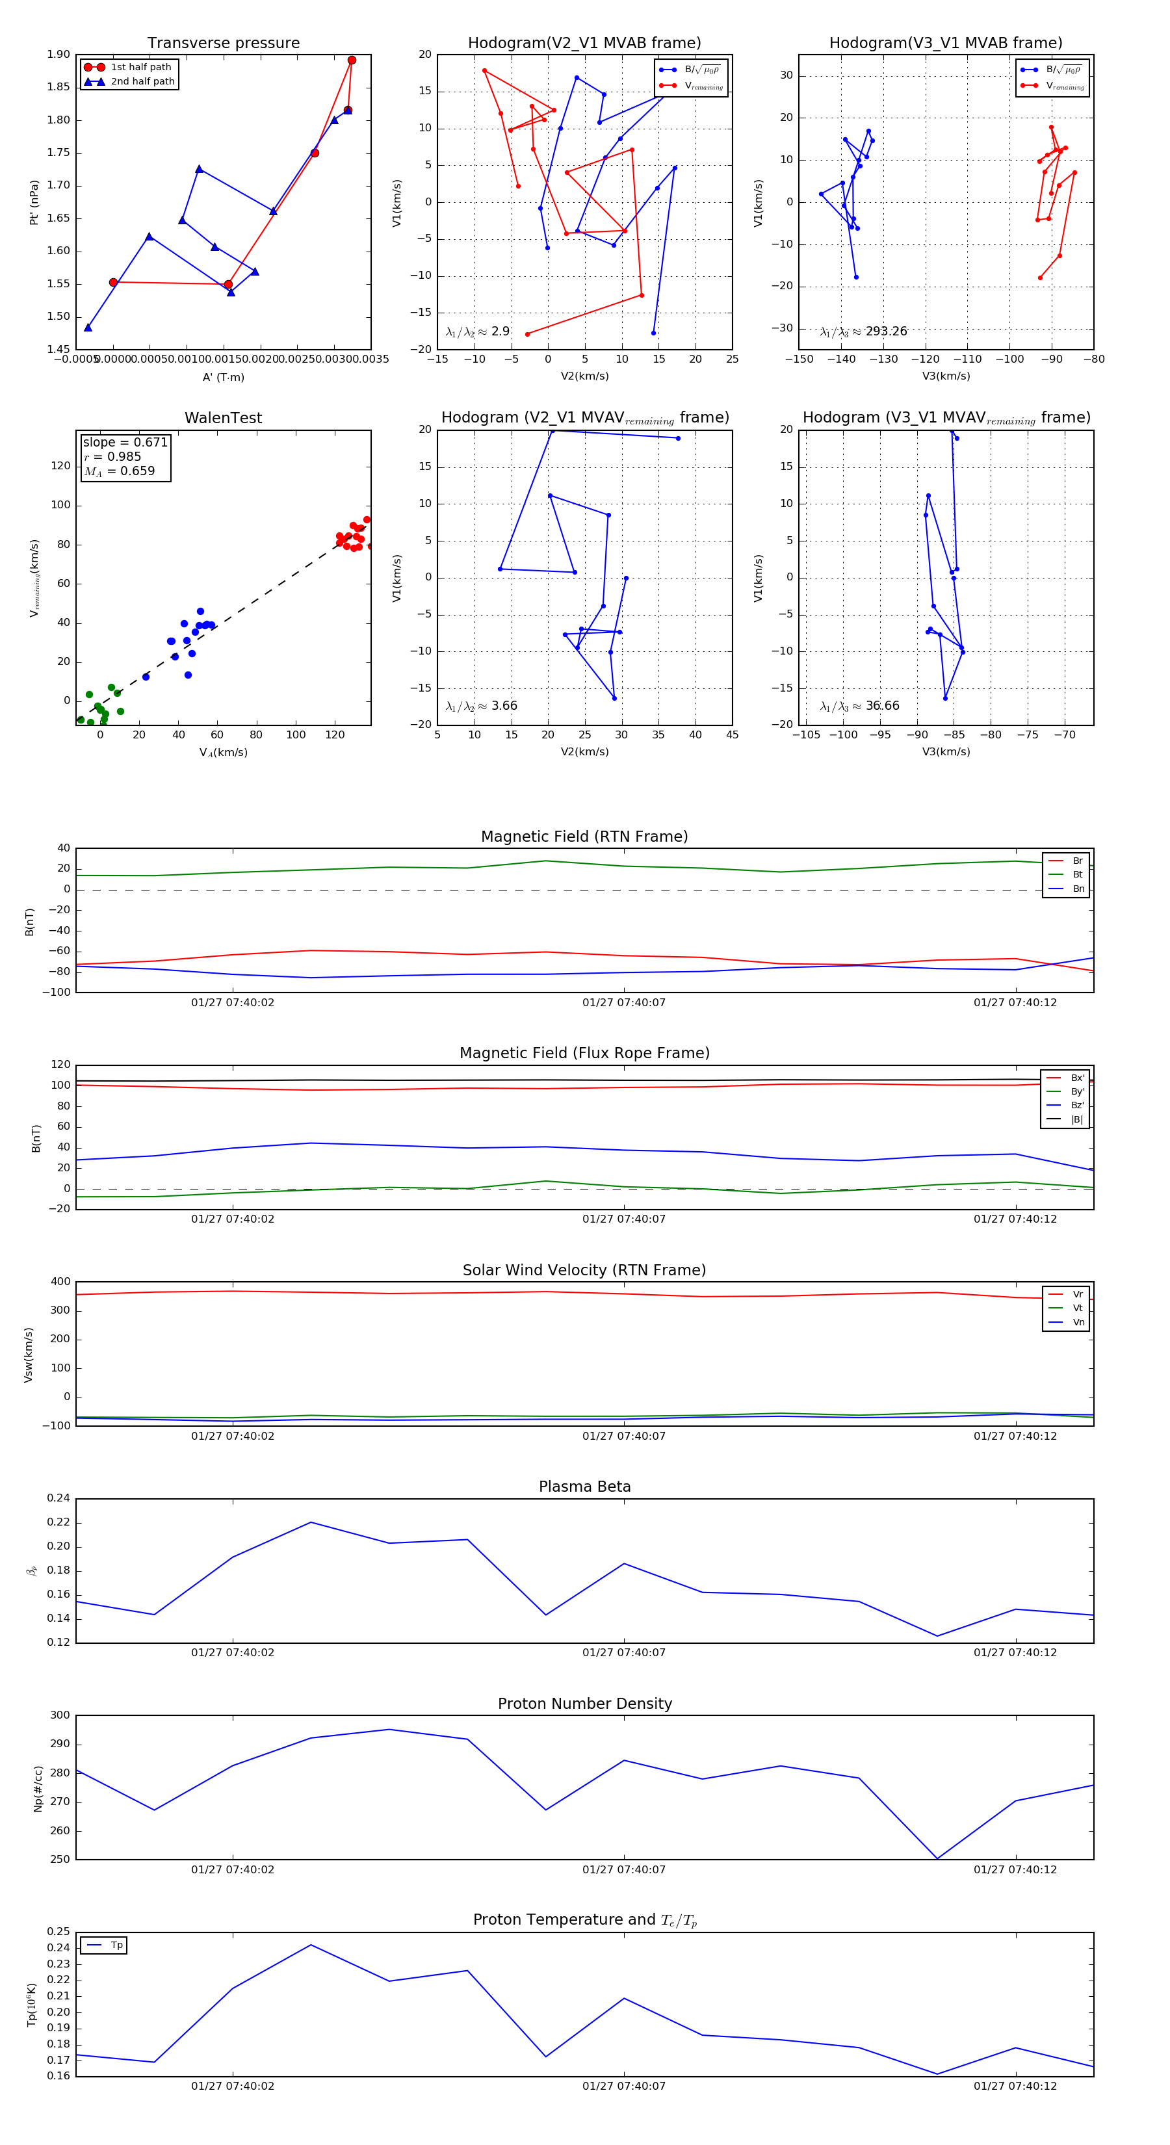The image size is (1170, 2145).
Task: Click the "Bx'" legend entry
Action: coord(1065,1078)
